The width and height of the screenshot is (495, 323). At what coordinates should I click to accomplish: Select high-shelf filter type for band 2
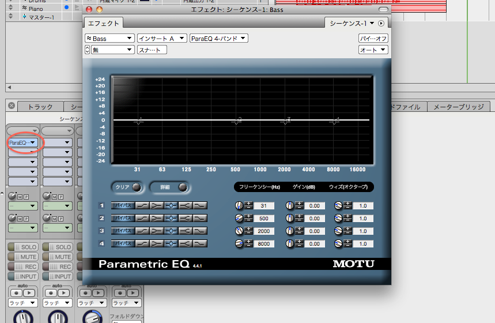pyautogui.click(x=200, y=218)
